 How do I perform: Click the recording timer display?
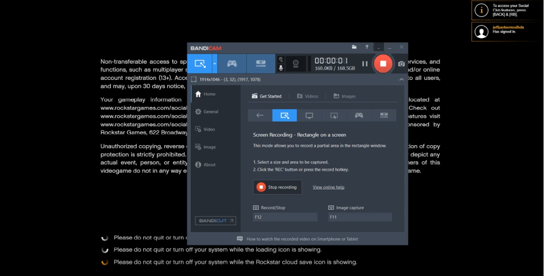(x=331, y=60)
